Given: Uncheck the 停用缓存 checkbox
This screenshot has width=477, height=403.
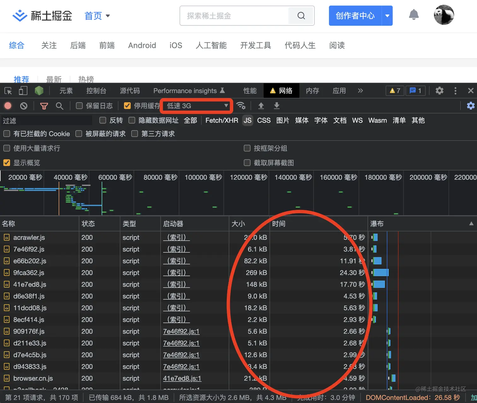Looking at the screenshot, I should coord(127,106).
